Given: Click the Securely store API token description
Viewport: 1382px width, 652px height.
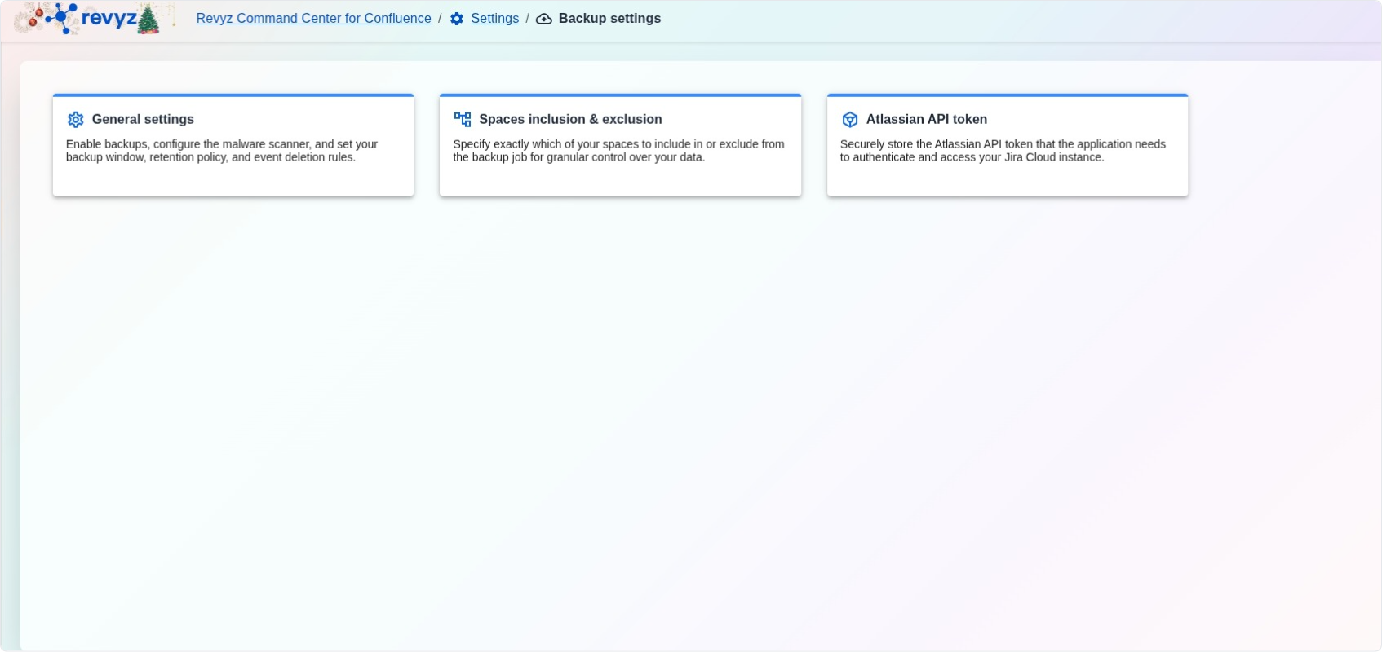Looking at the screenshot, I should click(1003, 151).
